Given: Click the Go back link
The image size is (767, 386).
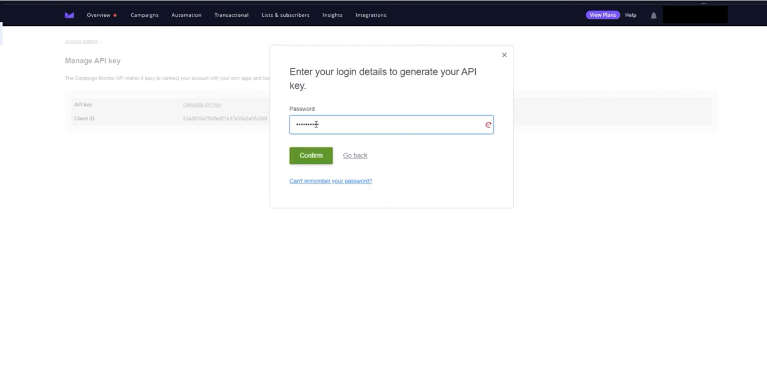Looking at the screenshot, I should coord(355,155).
